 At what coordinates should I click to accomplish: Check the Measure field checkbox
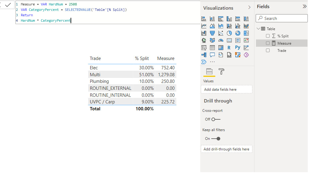[267, 43]
